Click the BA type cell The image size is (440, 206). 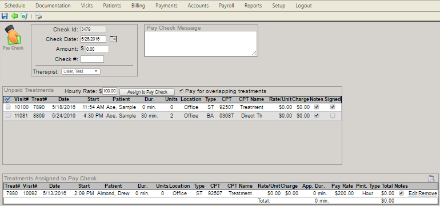(210, 115)
